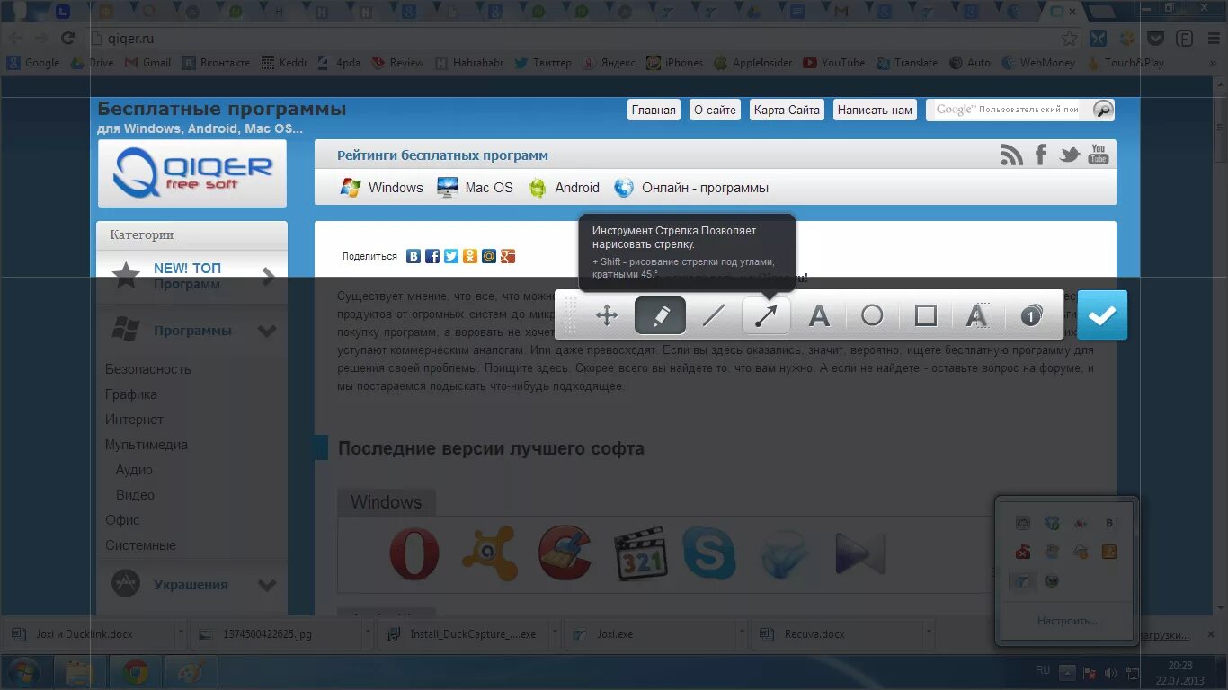Share via VK icon

pyautogui.click(x=414, y=256)
